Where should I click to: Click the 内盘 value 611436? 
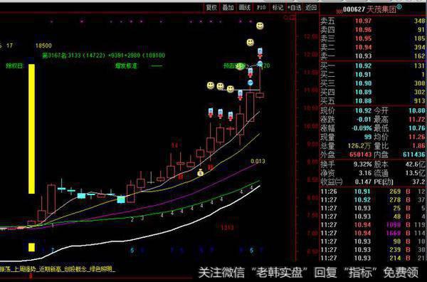tap(414, 155)
